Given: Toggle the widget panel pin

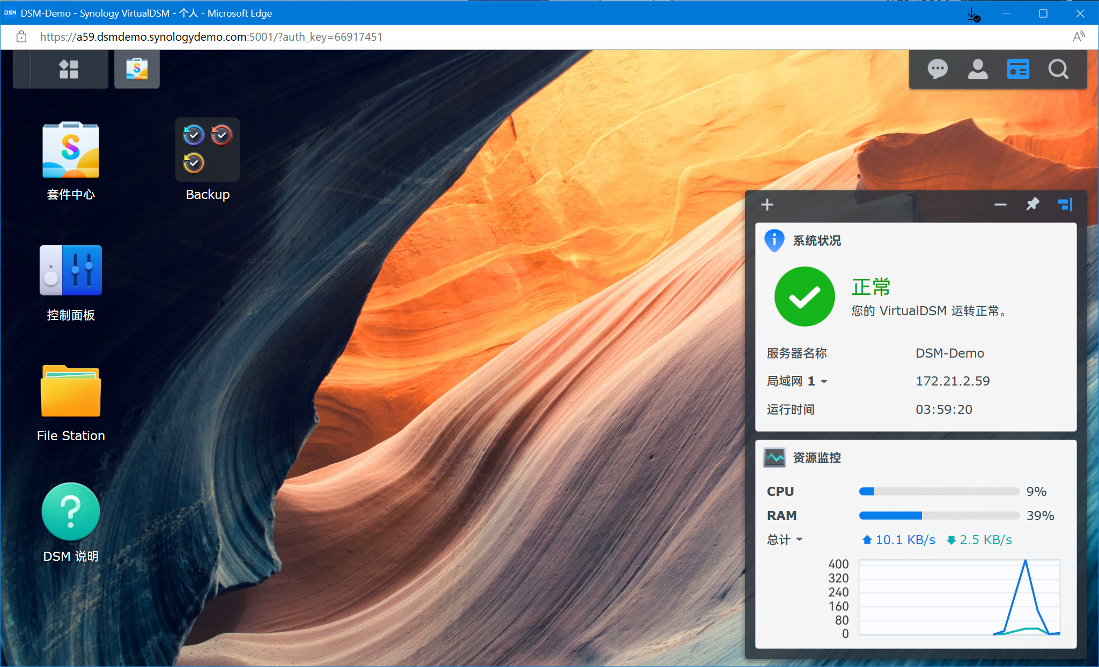Looking at the screenshot, I should (1032, 205).
